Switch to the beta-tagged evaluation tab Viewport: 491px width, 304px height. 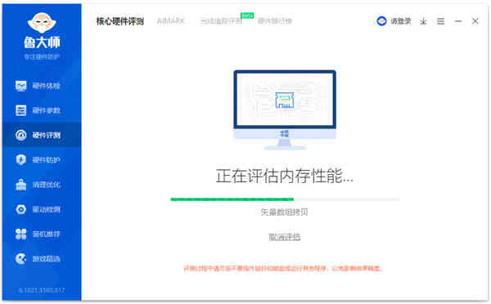pyautogui.click(x=222, y=21)
